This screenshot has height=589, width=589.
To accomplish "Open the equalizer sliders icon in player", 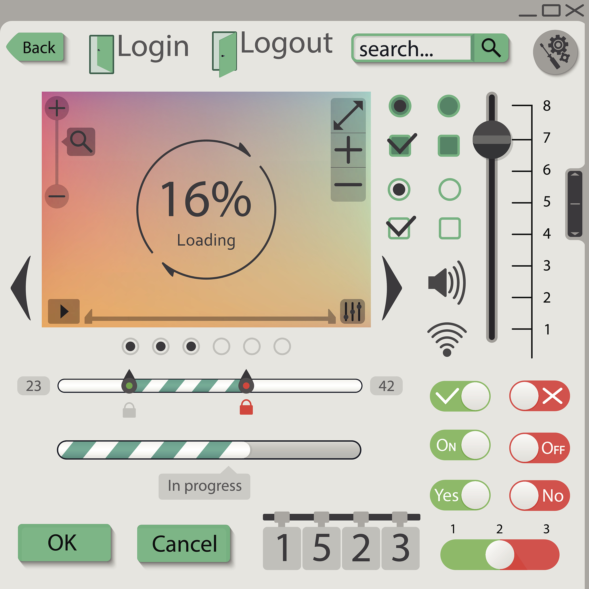I will 352,311.
